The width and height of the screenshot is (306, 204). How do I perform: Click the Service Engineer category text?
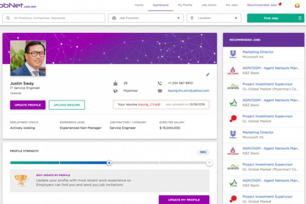tap(122, 128)
